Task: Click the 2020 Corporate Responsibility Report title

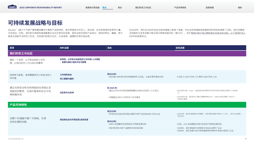Action: pyautogui.click(x=41, y=8)
